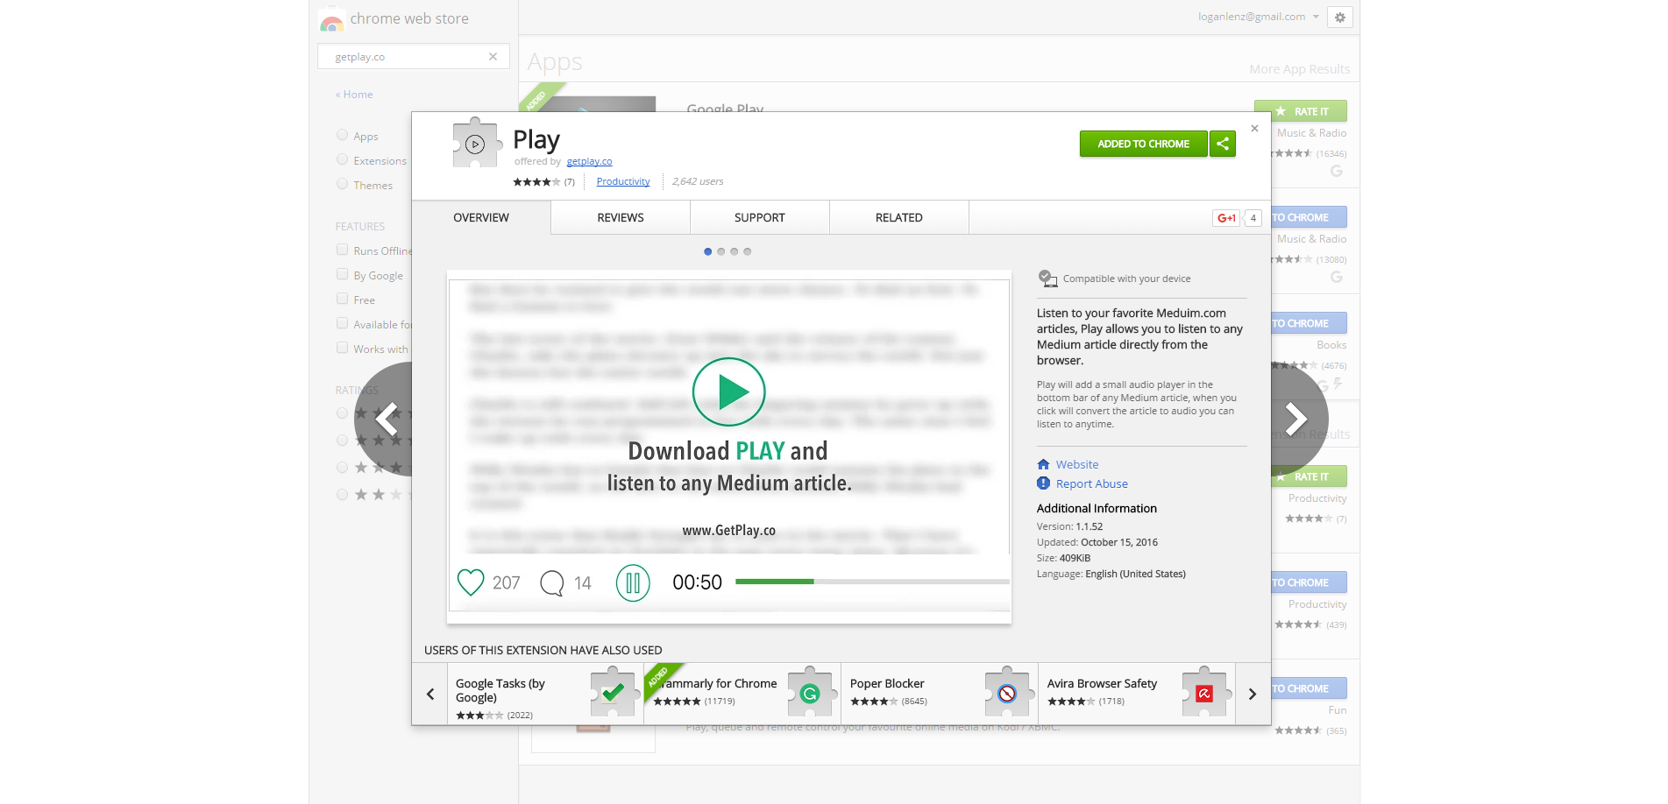This screenshot has width=1668, height=804.
Task: Select the third carousel dot
Action: coord(735,251)
